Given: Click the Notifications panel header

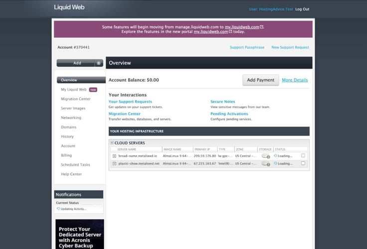Looking at the screenshot, I should (79, 195).
